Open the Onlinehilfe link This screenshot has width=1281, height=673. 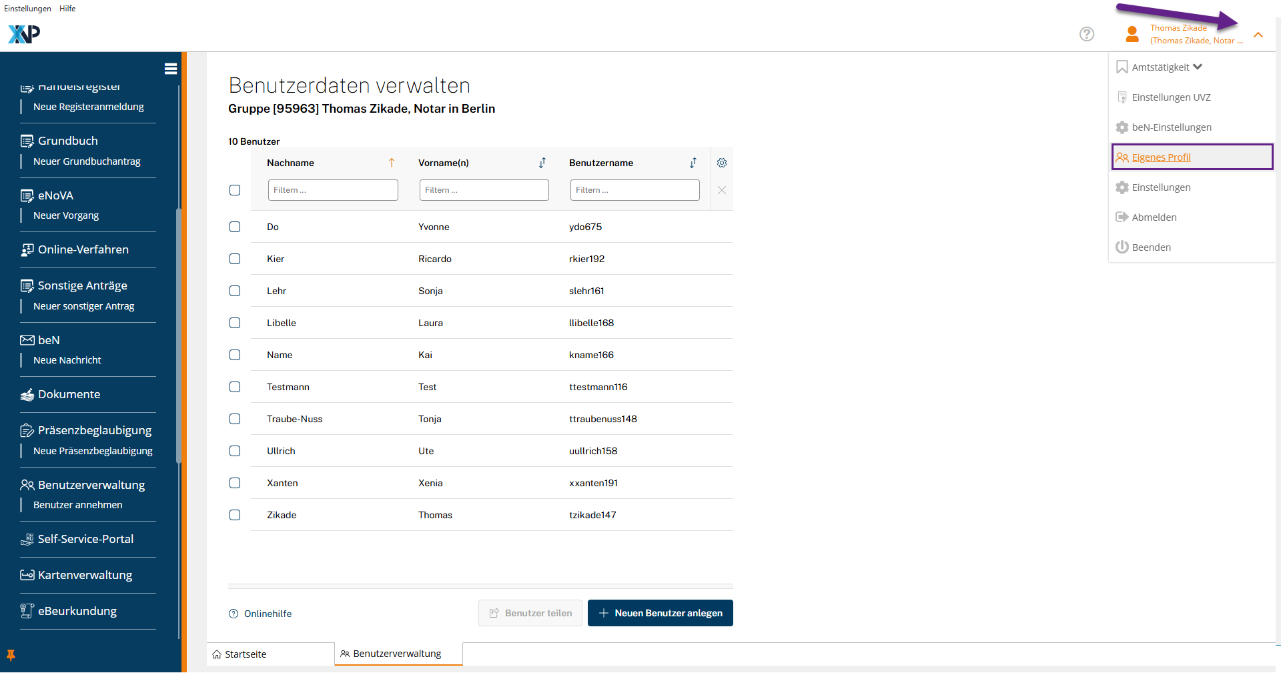point(267,614)
